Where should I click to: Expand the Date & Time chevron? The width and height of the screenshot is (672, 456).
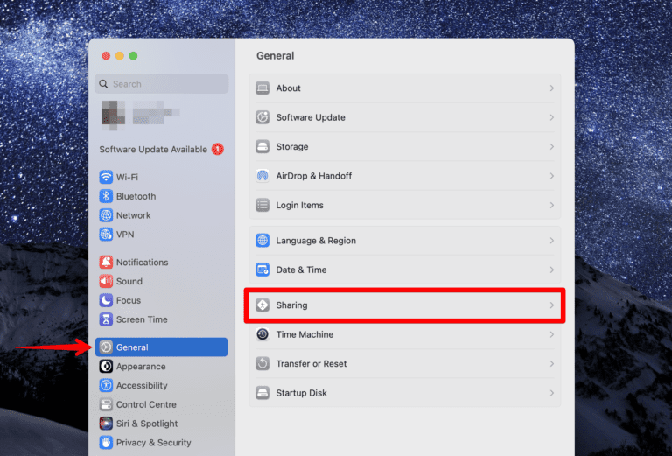[x=551, y=270]
